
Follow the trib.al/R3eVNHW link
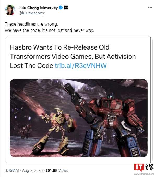tap(81, 66)
